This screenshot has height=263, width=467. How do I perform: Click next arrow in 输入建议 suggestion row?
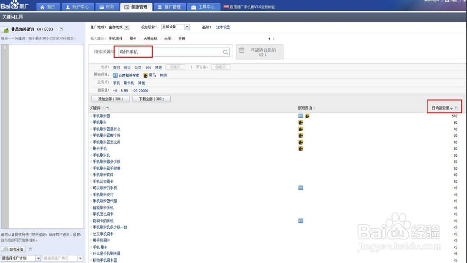274,39
